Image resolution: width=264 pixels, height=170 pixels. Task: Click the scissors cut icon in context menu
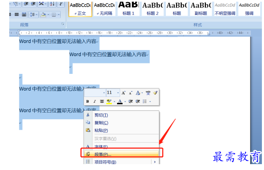pos(88,115)
